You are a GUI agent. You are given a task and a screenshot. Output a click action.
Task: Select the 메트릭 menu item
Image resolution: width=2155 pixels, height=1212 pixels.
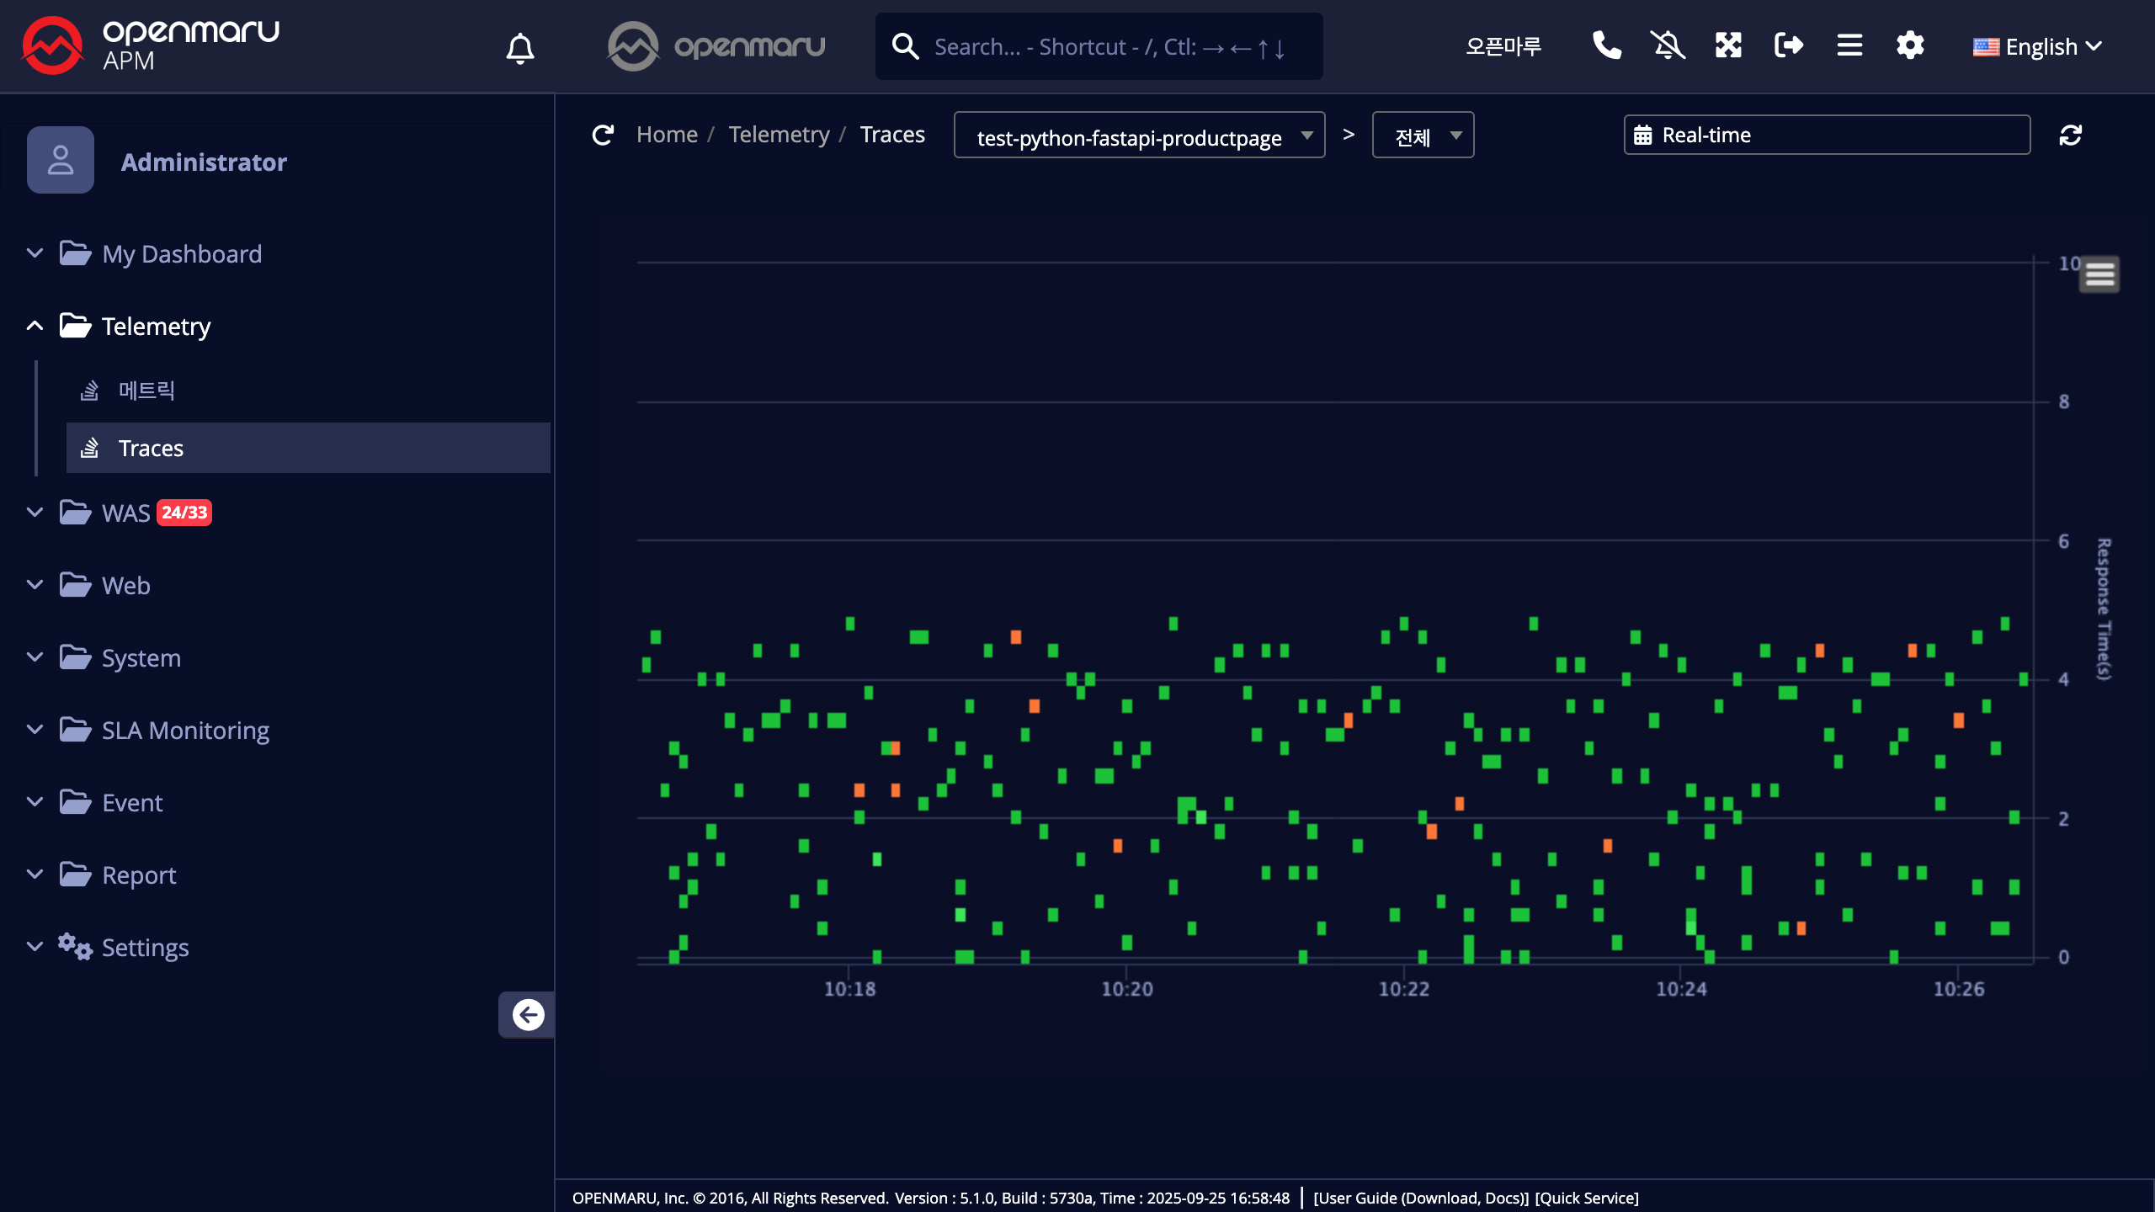[146, 391]
